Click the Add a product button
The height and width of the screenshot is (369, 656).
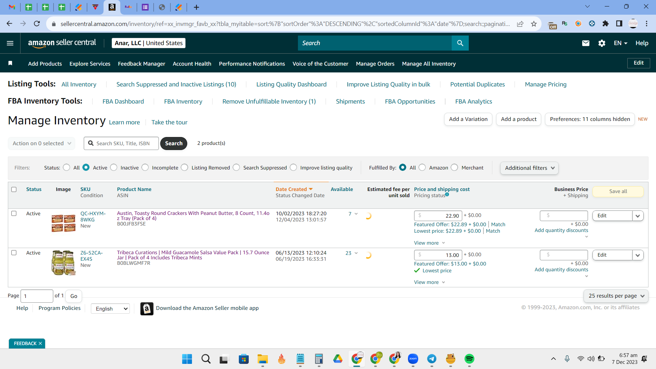(x=519, y=119)
